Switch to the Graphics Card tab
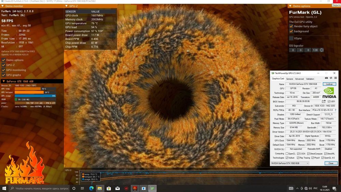Viewport: 341px width, 192px height. (x=278, y=79)
